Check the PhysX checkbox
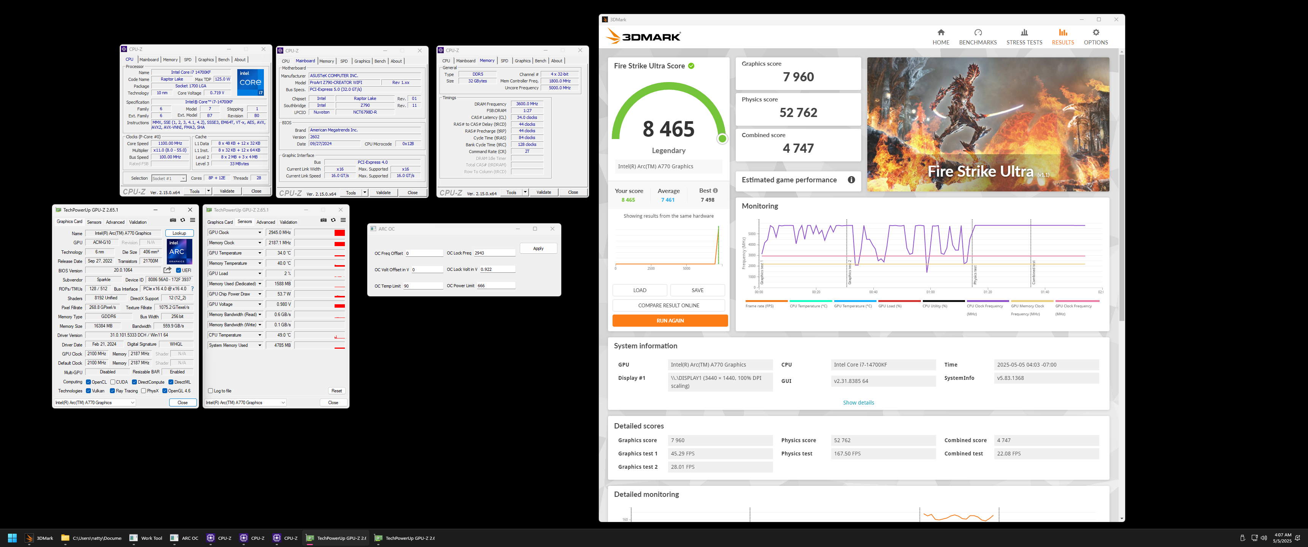 [x=144, y=391]
